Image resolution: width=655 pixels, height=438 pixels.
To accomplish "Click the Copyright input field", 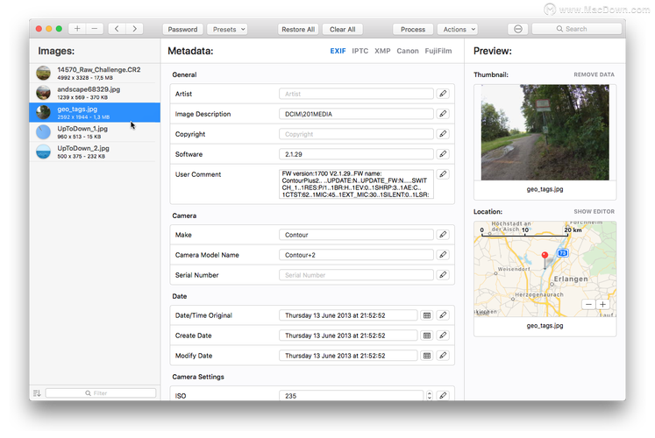I will [356, 134].
